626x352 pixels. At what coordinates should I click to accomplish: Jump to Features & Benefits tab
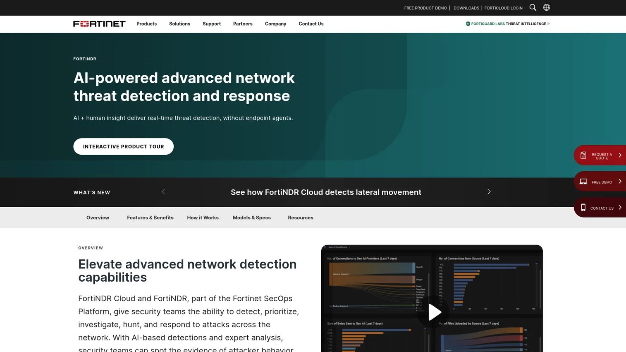pos(151,218)
